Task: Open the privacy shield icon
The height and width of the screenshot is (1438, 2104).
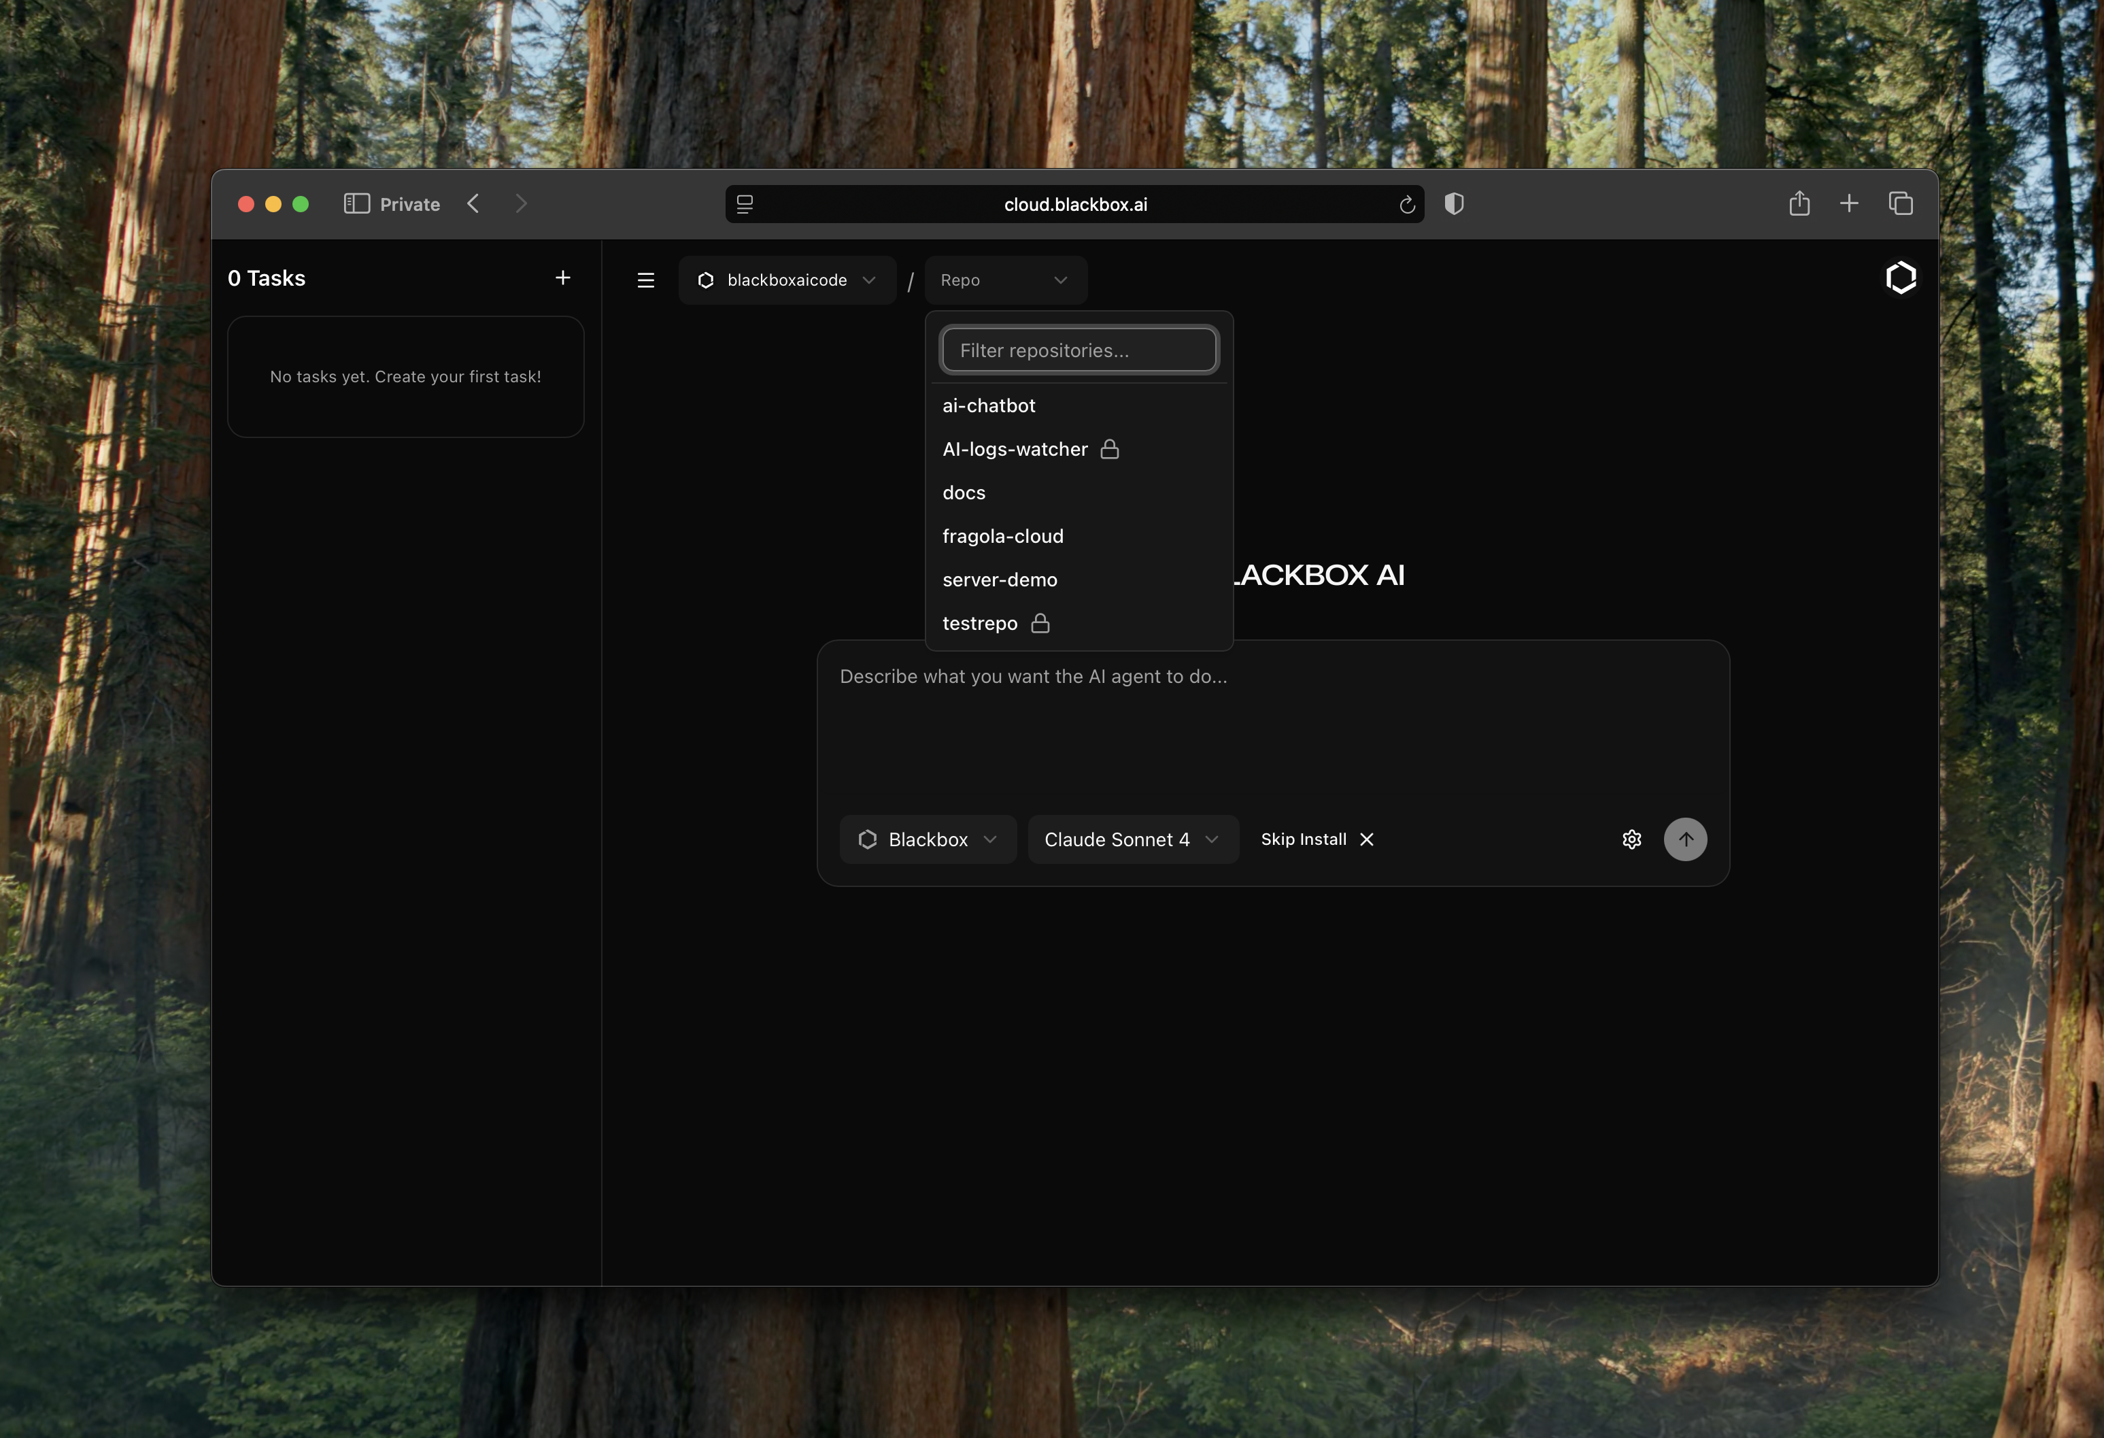Action: (1454, 204)
